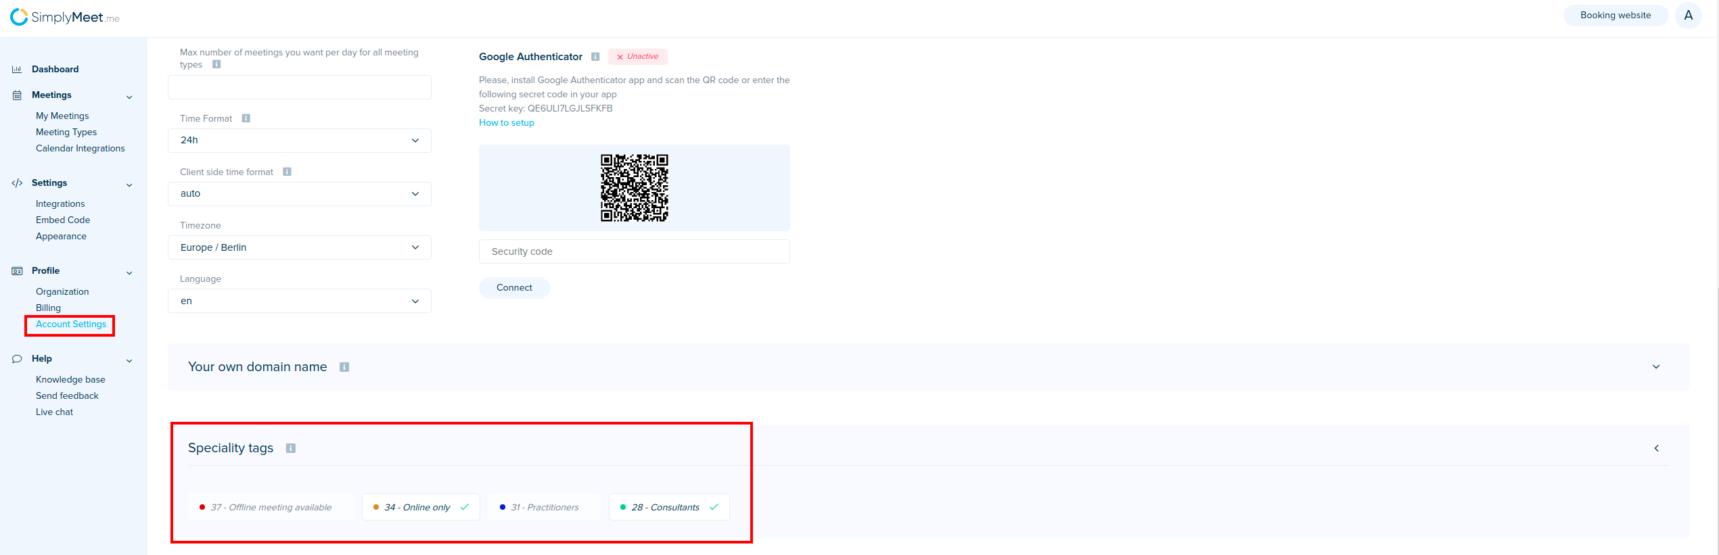The height and width of the screenshot is (555, 1719).
Task: Click info icon beside Your own domain name
Action: [x=344, y=367]
